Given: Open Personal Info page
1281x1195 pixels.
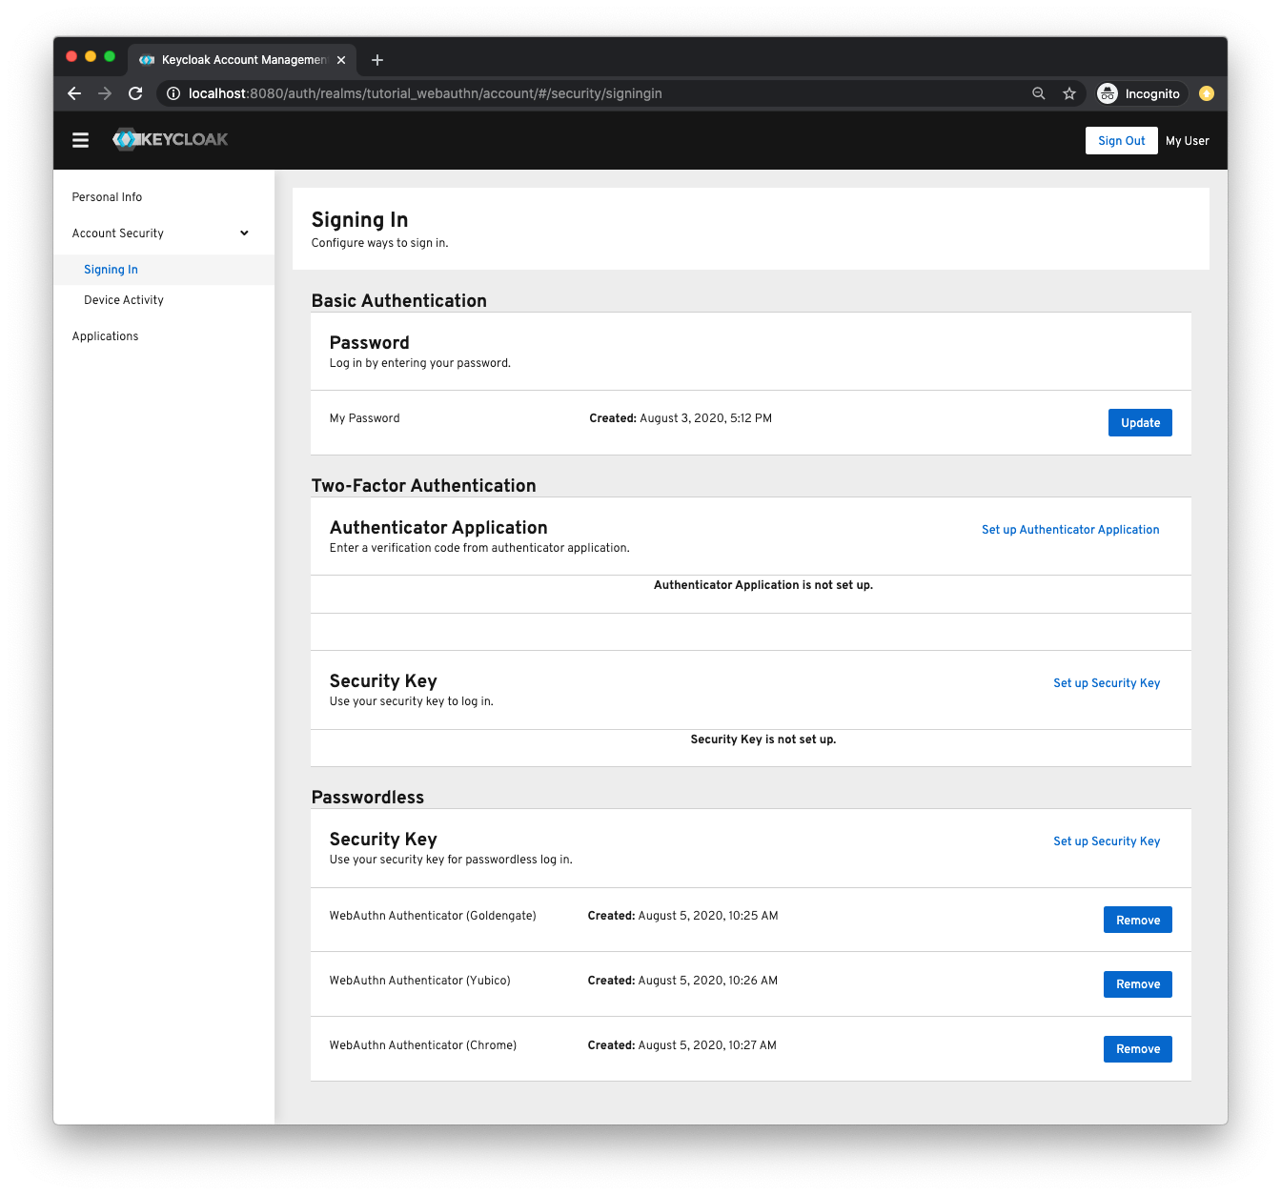Looking at the screenshot, I should 107,197.
